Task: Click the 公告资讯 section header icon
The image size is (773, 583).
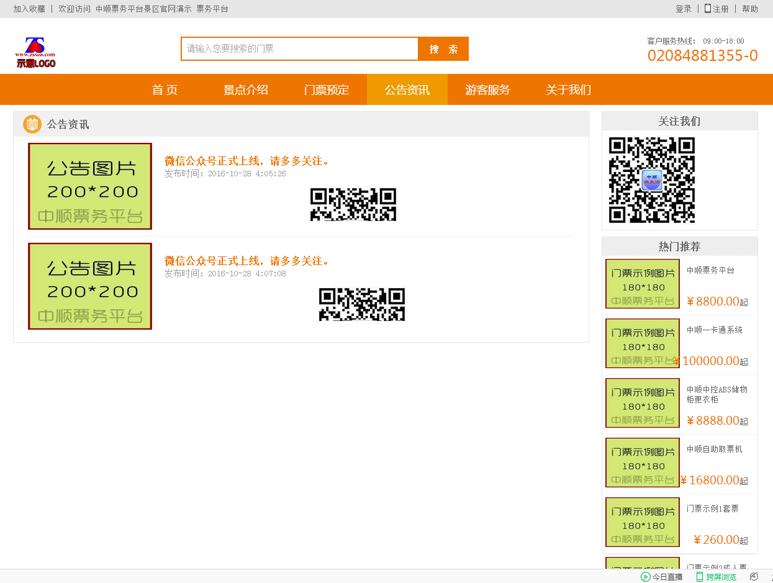Action: (32, 124)
